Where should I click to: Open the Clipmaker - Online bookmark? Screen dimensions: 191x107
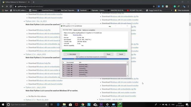click(97, 10)
